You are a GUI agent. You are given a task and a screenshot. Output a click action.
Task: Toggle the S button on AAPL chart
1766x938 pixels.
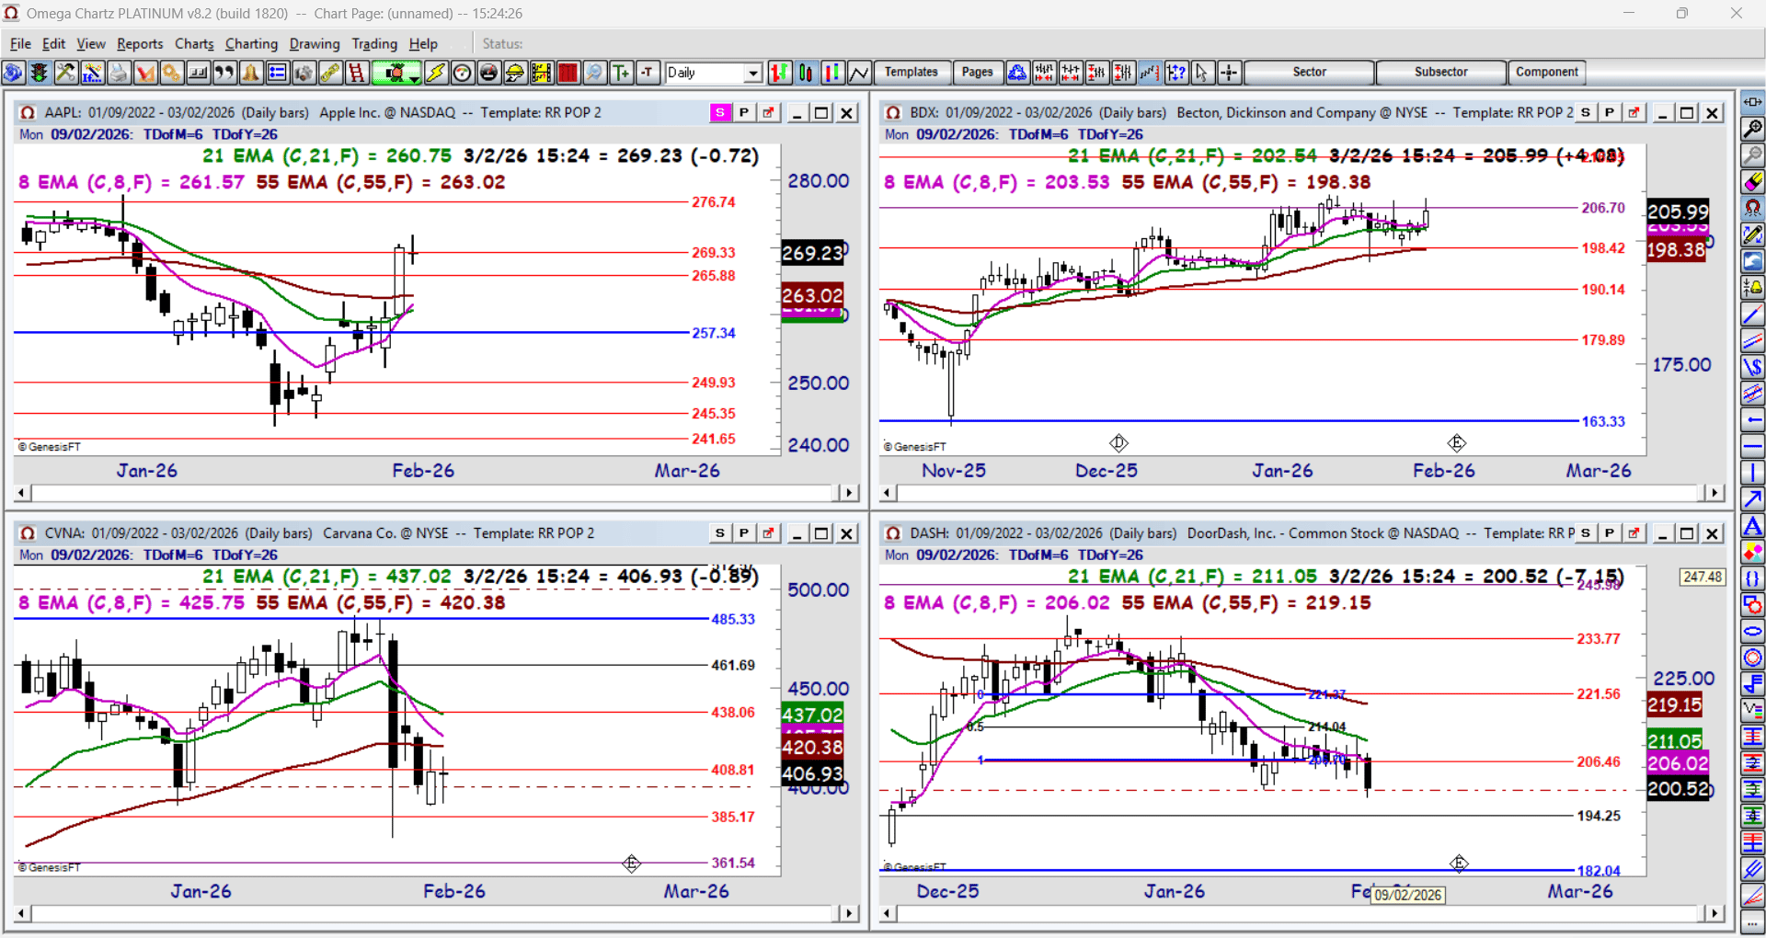pyautogui.click(x=720, y=113)
